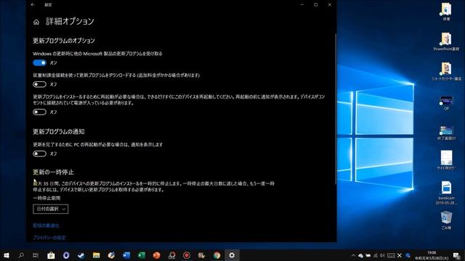The image size is (465, 261).
Task: Open the network tray icon
Action: [x=376, y=255]
